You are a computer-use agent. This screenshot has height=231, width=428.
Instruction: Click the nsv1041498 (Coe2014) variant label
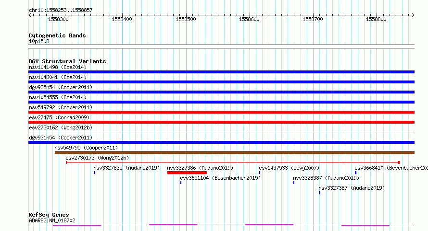click(x=58, y=67)
